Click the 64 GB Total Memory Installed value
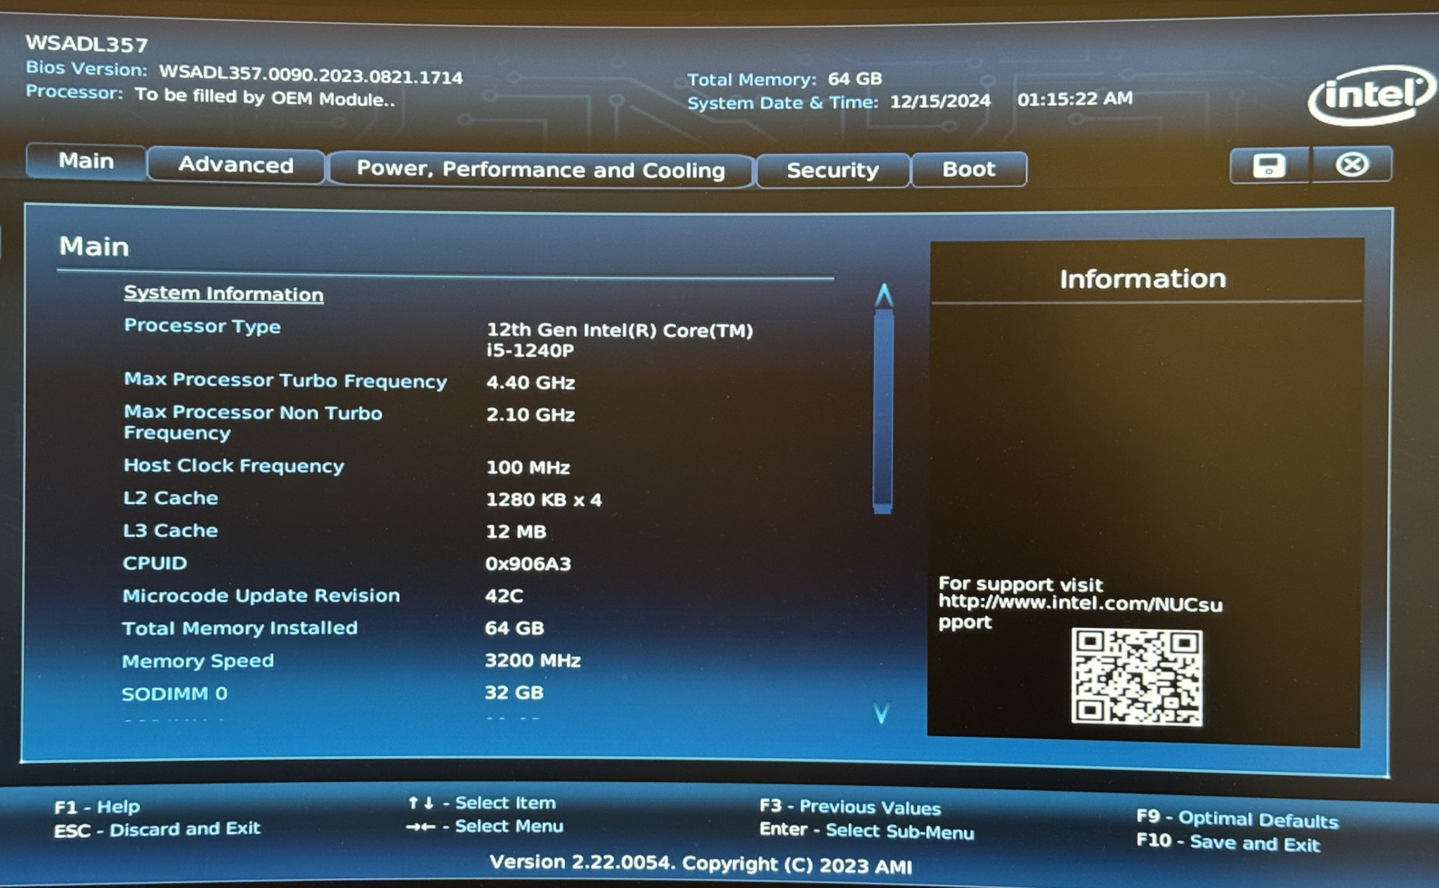Screen dimensions: 1439x888 click(514, 628)
